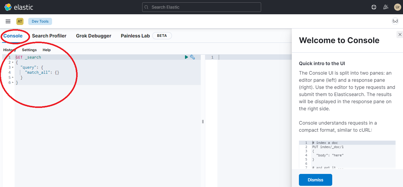
Task: Close the Welcome to Console flyout
Action: 400,35
